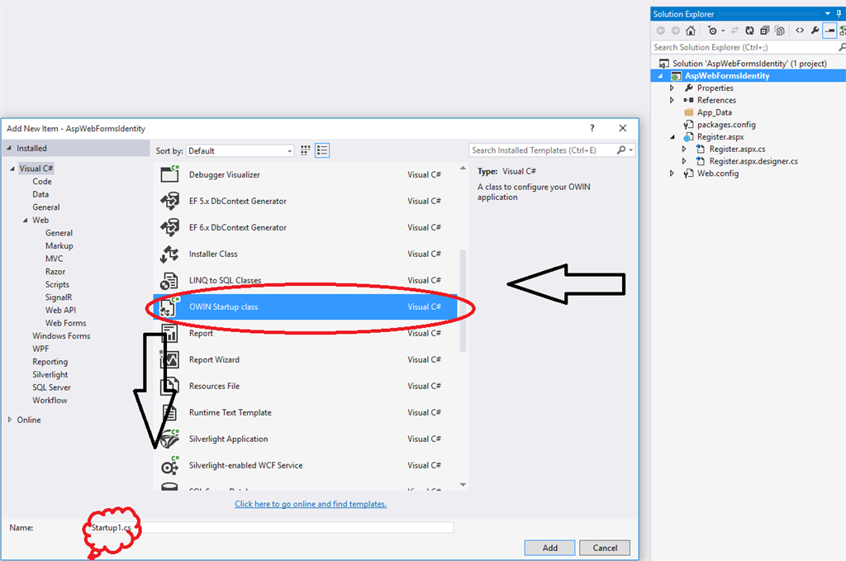This screenshot has width=846, height=561.
Task: Click Search Installed Templates field
Action: coord(542,150)
